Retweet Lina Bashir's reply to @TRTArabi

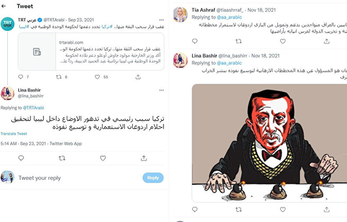pyautogui.click(x=62, y=158)
